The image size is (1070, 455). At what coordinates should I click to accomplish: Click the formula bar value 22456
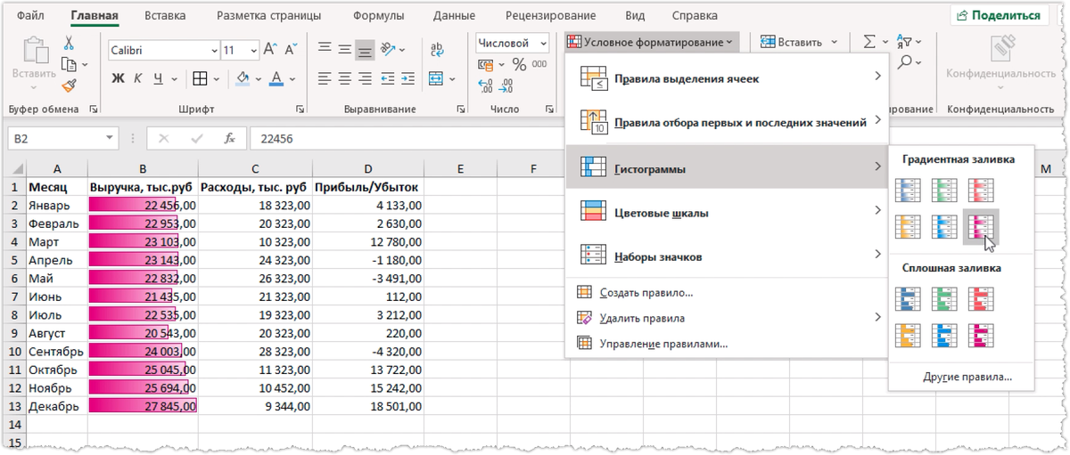pos(276,139)
